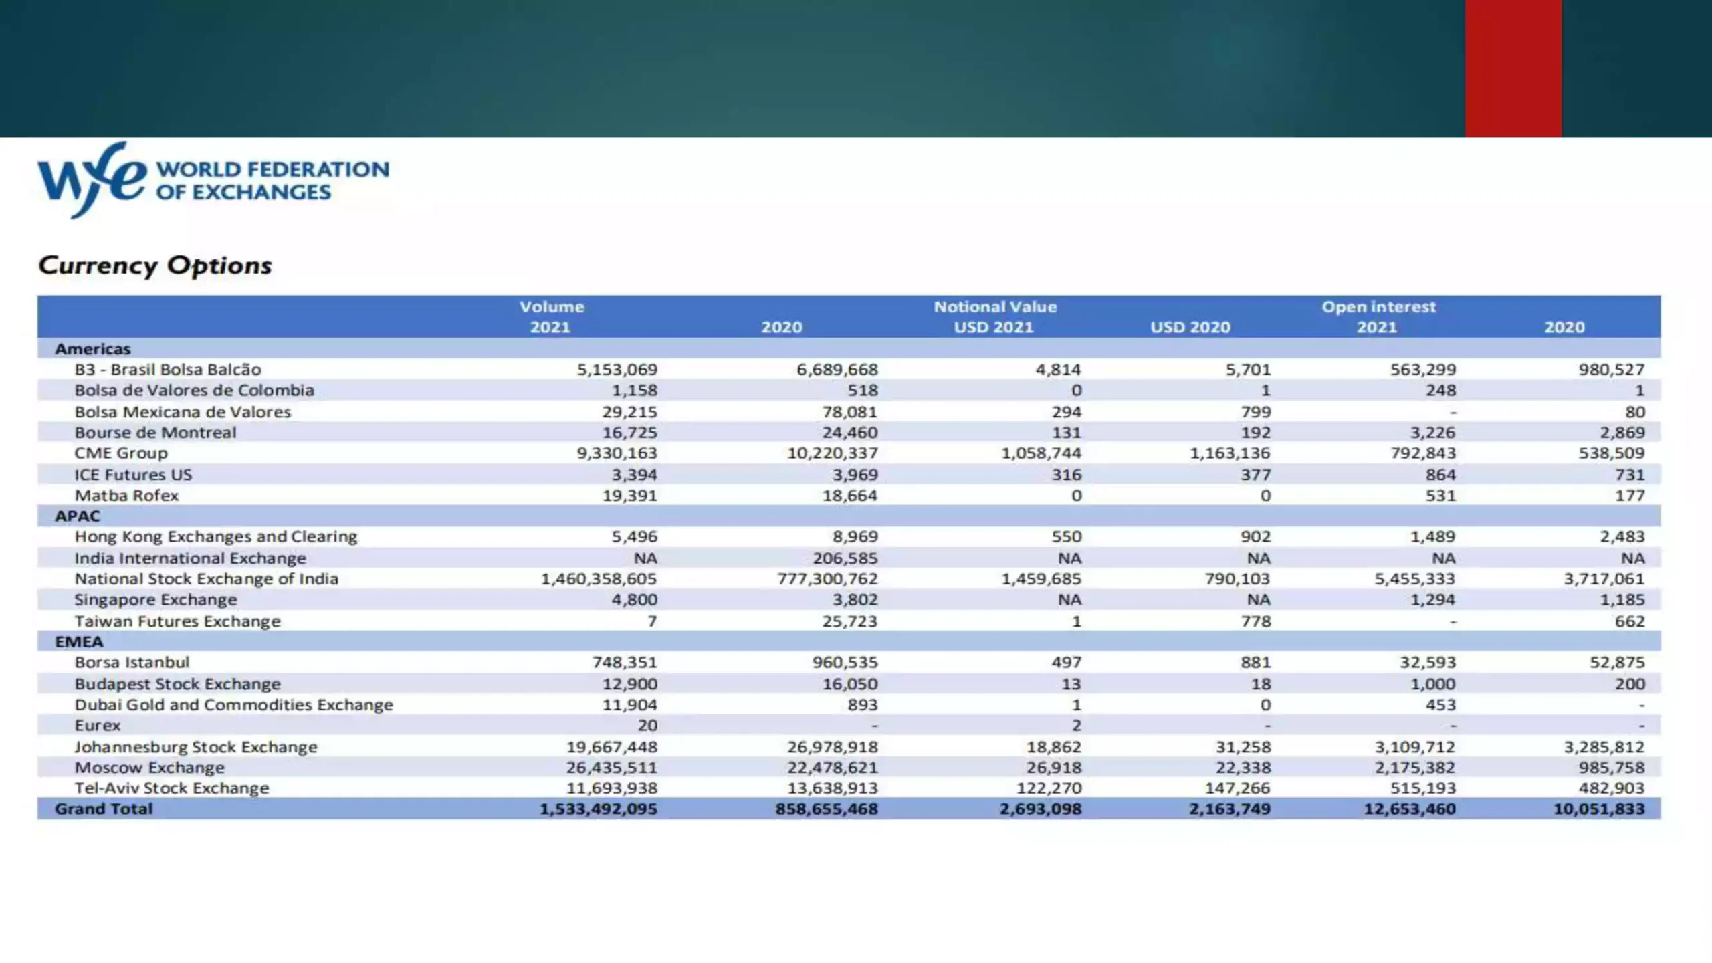The width and height of the screenshot is (1712, 963).
Task: Select Borsa Istanbul row label
Action: pyautogui.click(x=132, y=663)
